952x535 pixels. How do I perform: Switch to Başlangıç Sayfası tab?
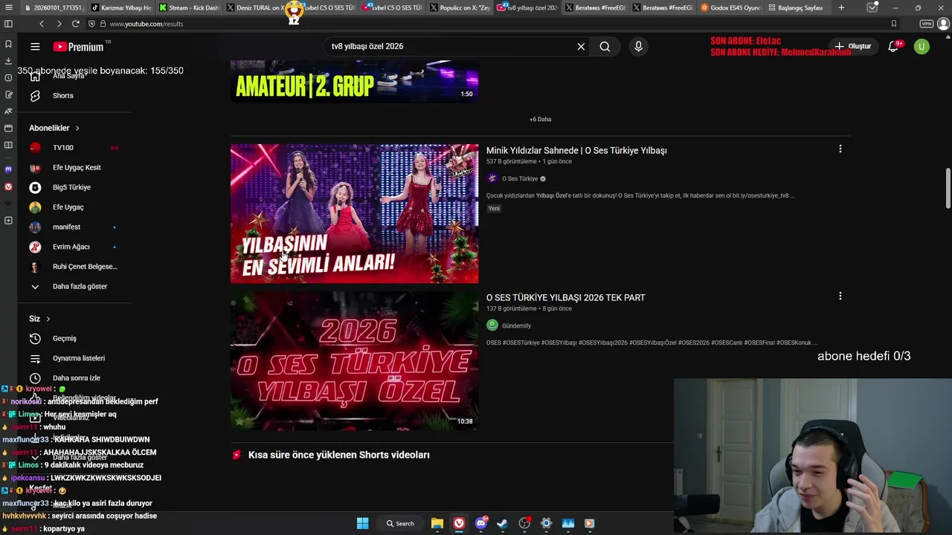pos(799,7)
